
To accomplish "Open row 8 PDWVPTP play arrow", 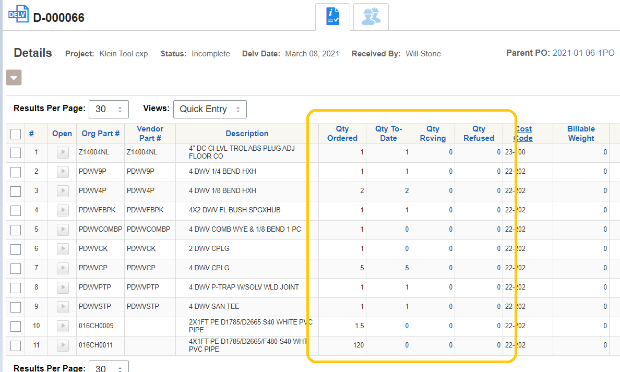I will (63, 287).
